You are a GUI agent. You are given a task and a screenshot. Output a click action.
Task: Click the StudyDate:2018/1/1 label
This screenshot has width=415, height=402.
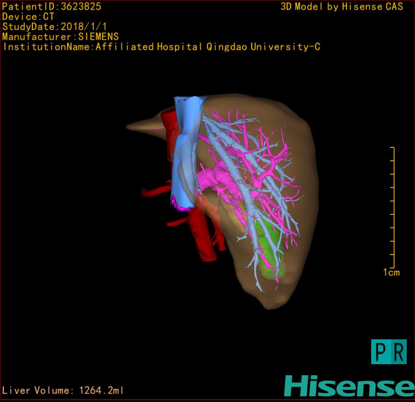pos(55,27)
